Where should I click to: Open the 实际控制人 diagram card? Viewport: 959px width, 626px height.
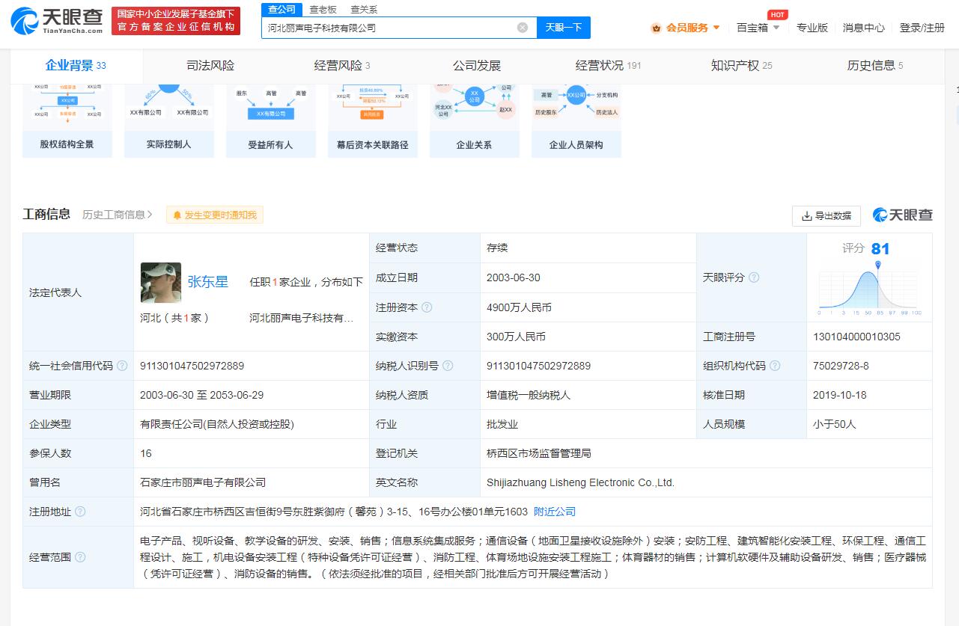click(x=169, y=120)
